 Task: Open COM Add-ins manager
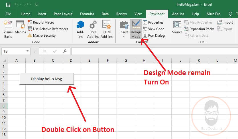point(107,29)
